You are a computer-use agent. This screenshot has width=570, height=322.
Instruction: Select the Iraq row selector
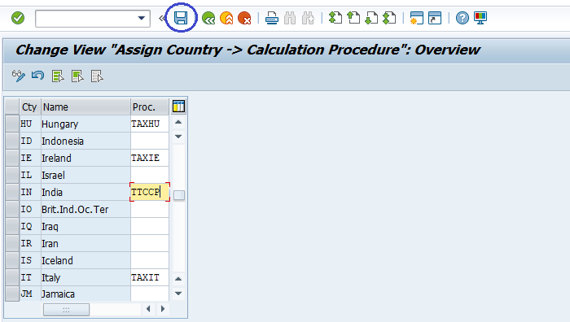12,226
